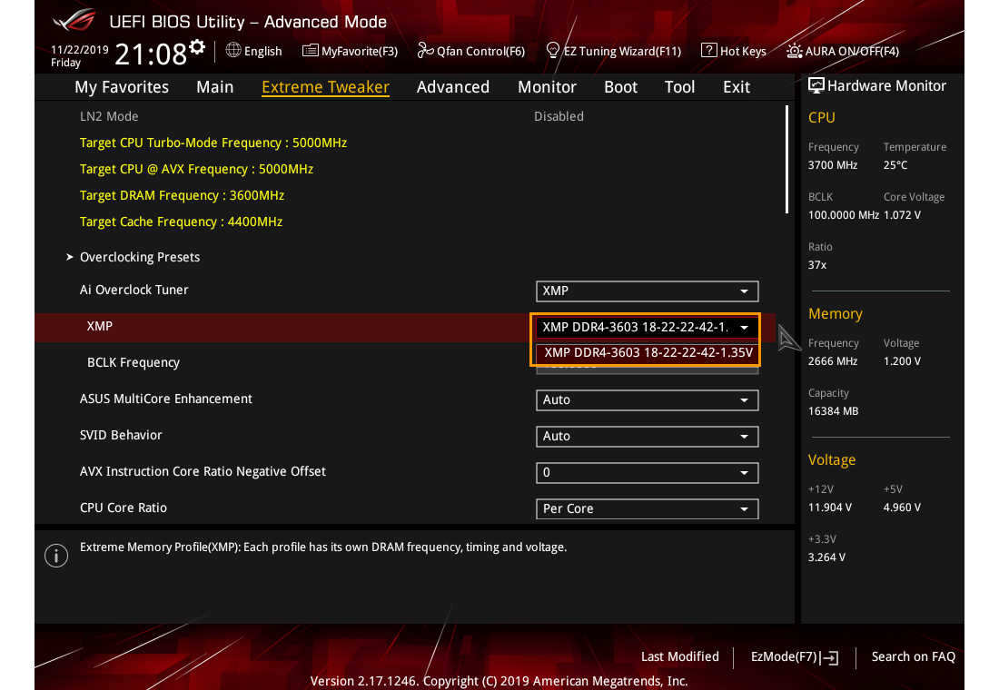Click the CPU temperature value 25°C
This screenshot has height=690, width=999.
coord(895,165)
